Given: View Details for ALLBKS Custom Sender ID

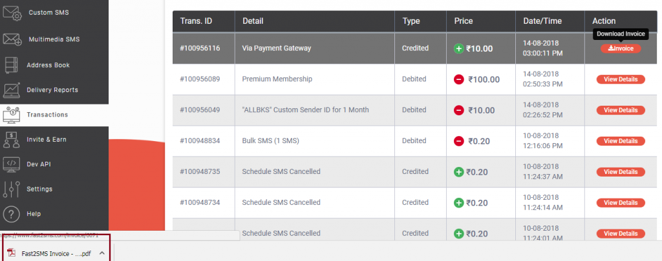Looking at the screenshot, I should click(x=620, y=110).
